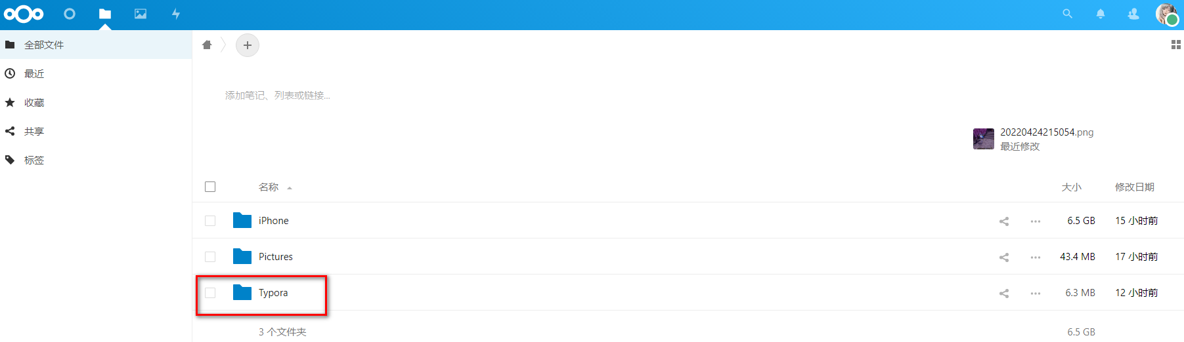Open the new file plus menu
This screenshot has height=342, width=1184.
[248, 45]
